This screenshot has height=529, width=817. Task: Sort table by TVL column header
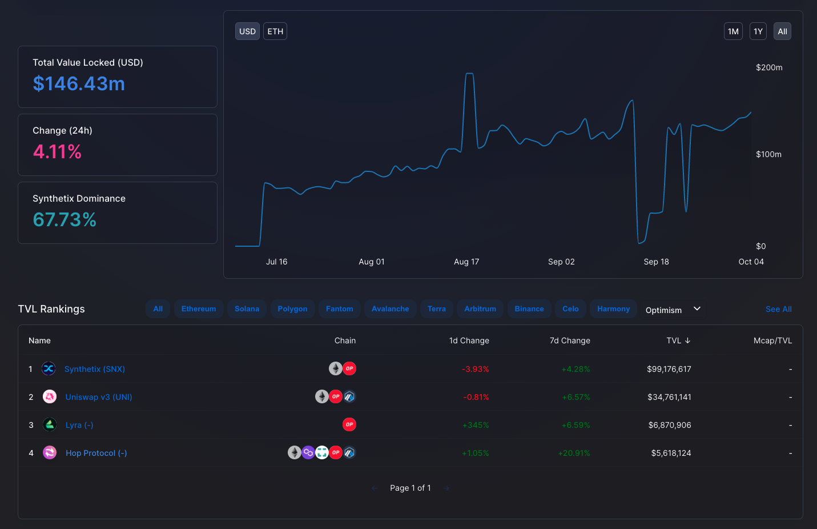point(674,340)
